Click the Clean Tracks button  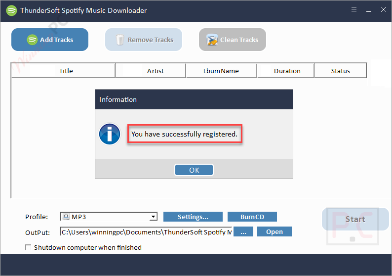click(232, 40)
